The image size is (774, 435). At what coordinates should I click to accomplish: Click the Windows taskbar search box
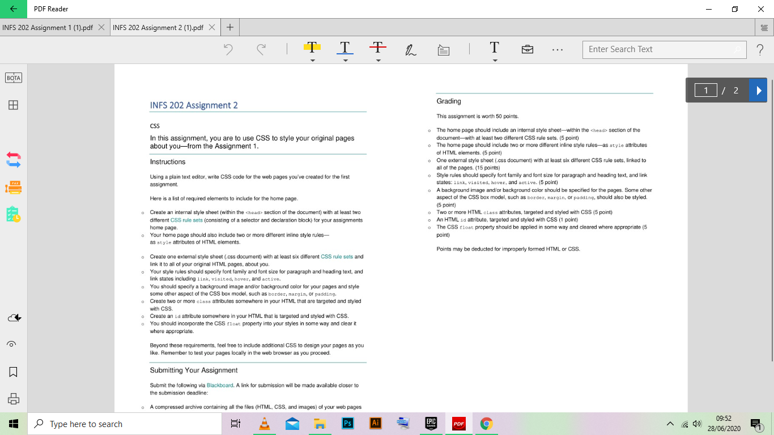pyautogui.click(x=125, y=424)
